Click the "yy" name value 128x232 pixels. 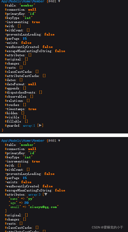[30, 199]
